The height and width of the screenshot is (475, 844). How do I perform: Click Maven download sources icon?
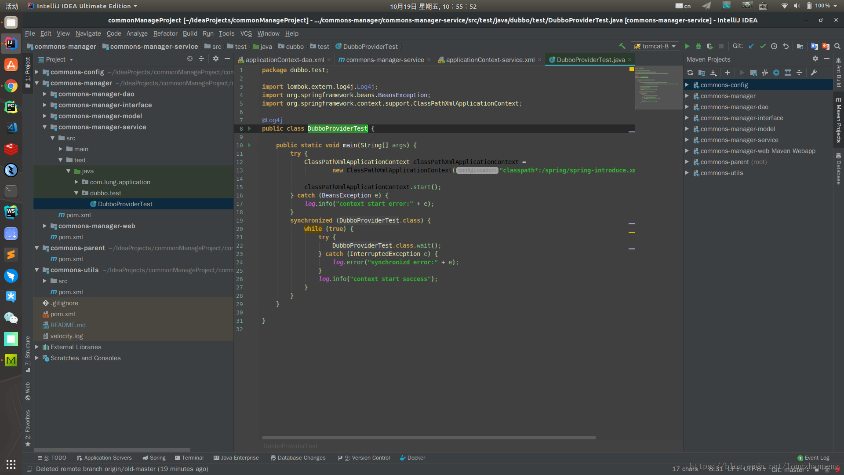click(713, 73)
